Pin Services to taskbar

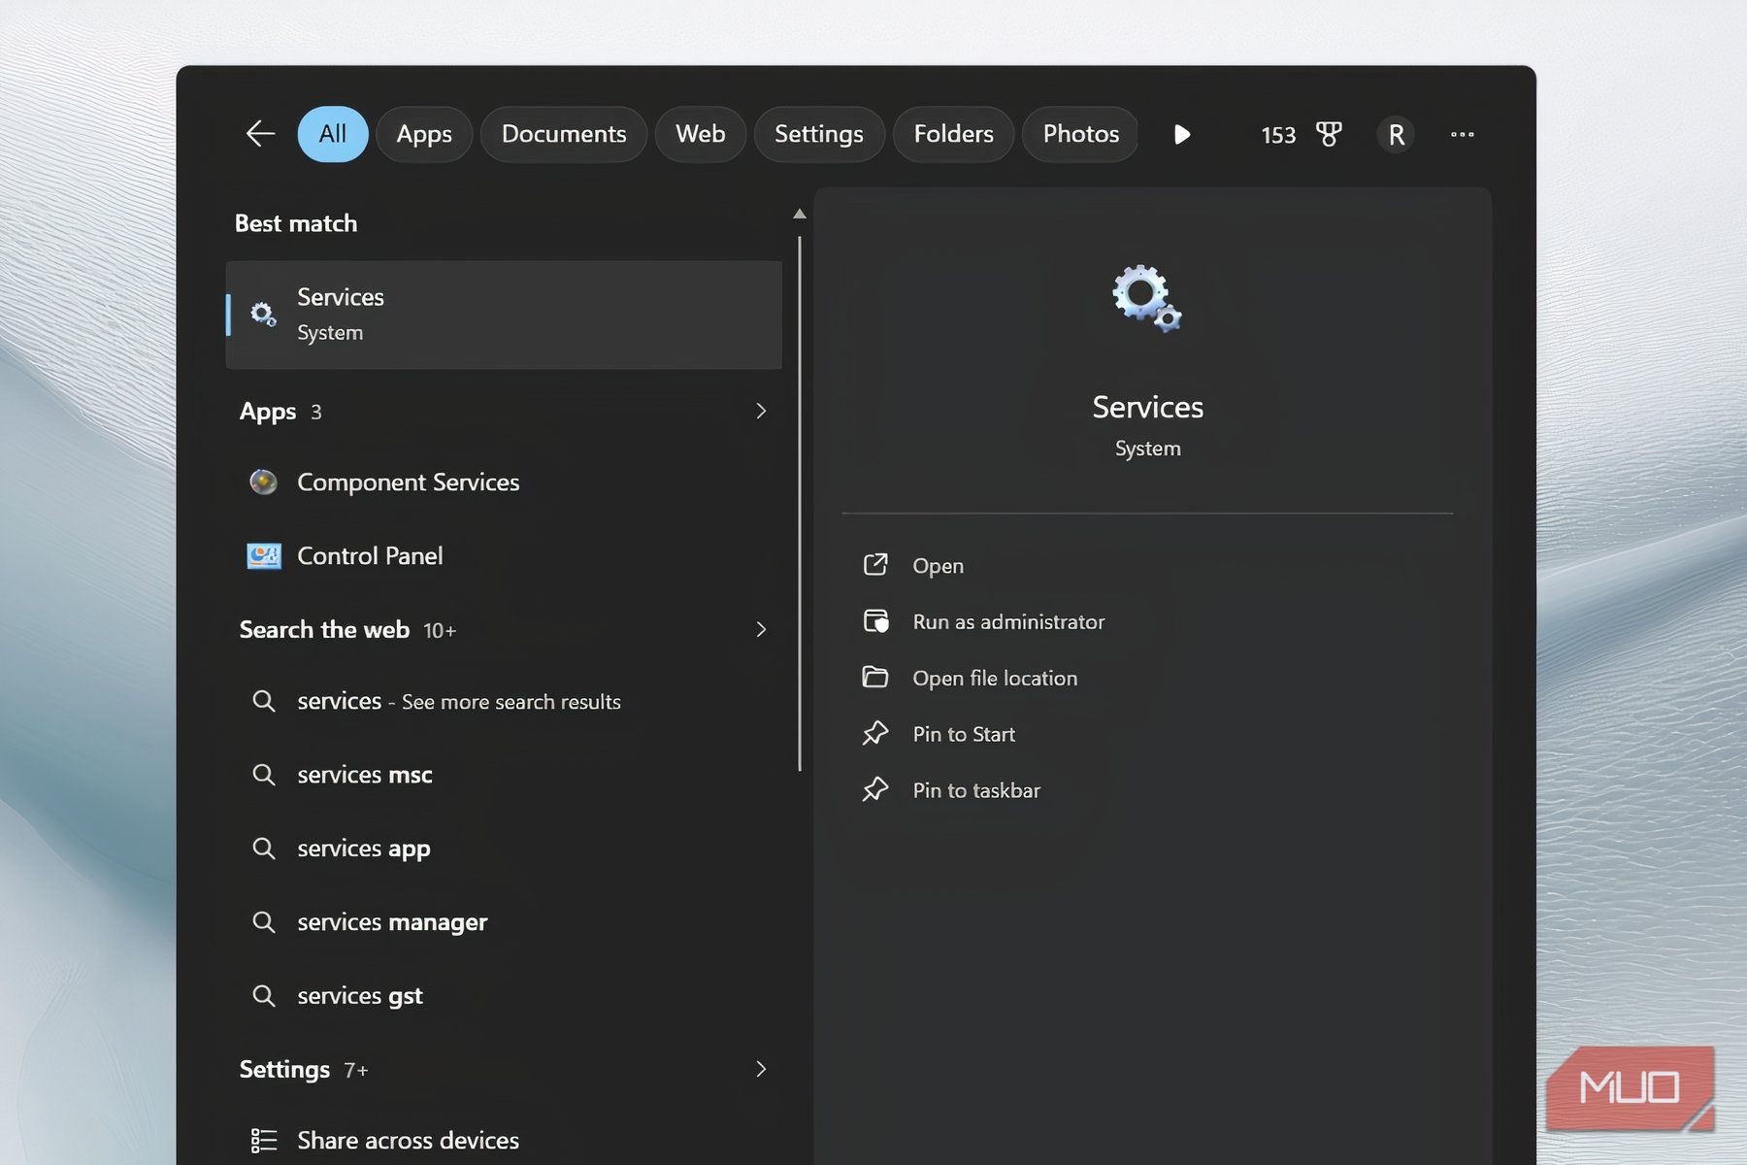pos(975,790)
